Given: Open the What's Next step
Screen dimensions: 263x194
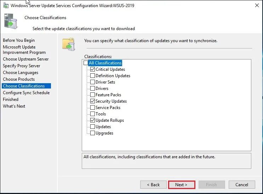Looking at the screenshot, I should tap(14, 106).
